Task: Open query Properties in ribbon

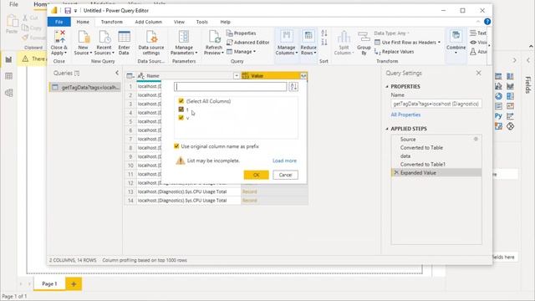Action: pyautogui.click(x=242, y=33)
